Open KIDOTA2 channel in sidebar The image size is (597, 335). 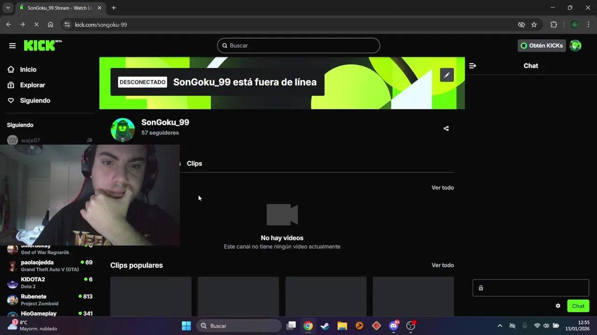[49, 283]
